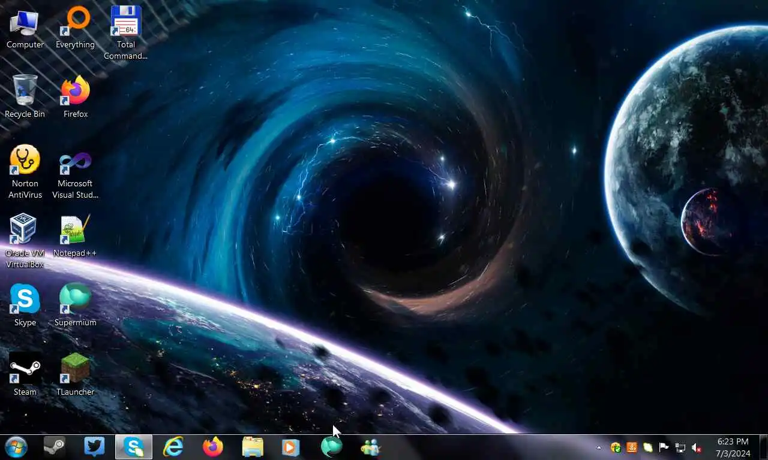This screenshot has width=768, height=460.
Task: Select the TLauncher desktop shortcut
Action: (x=75, y=375)
